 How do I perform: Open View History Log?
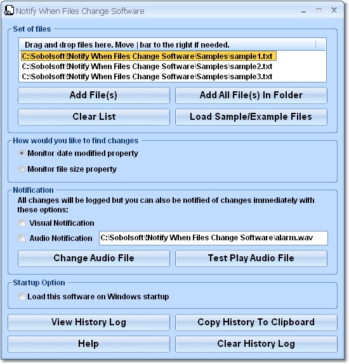89,322
